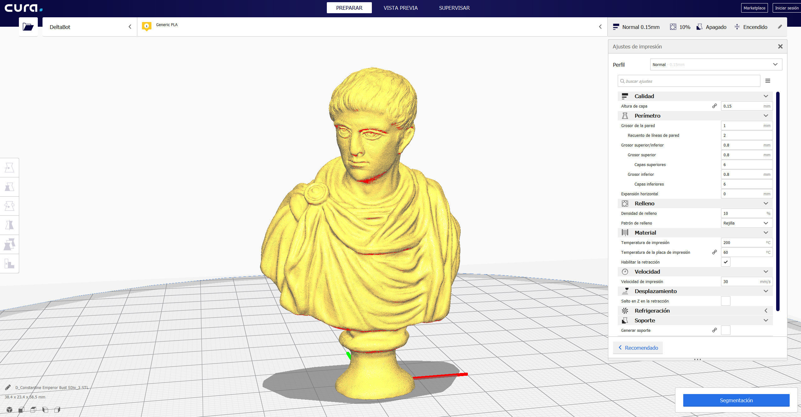801x417 pixels.
Task: Click the Densidad de relleno value field
Action: [747, 213]
